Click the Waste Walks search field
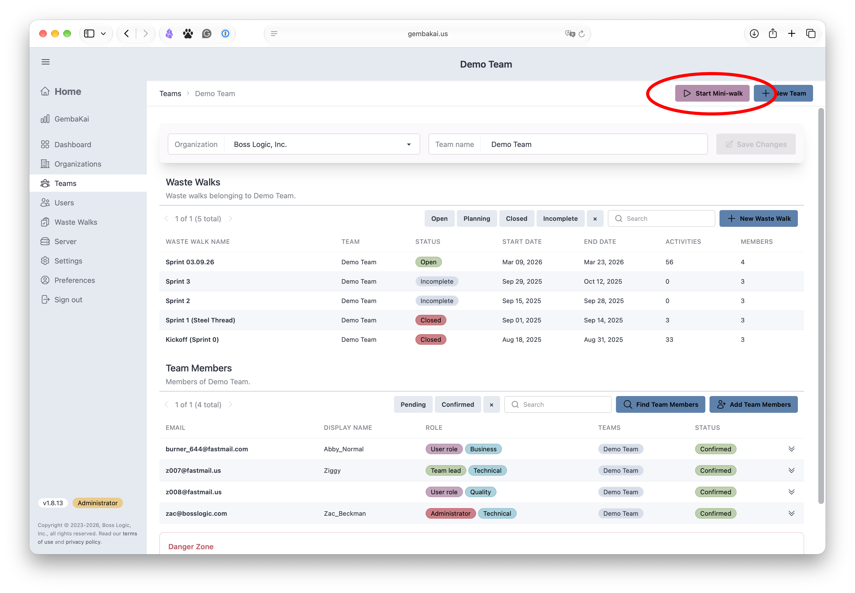Screen dimensions: 855x593 click(661, 218)
